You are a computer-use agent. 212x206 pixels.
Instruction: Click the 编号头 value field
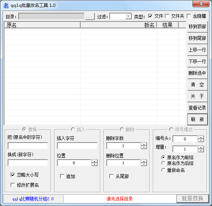point(185,139)
